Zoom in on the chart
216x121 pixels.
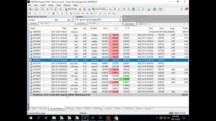tap(125, 9)
